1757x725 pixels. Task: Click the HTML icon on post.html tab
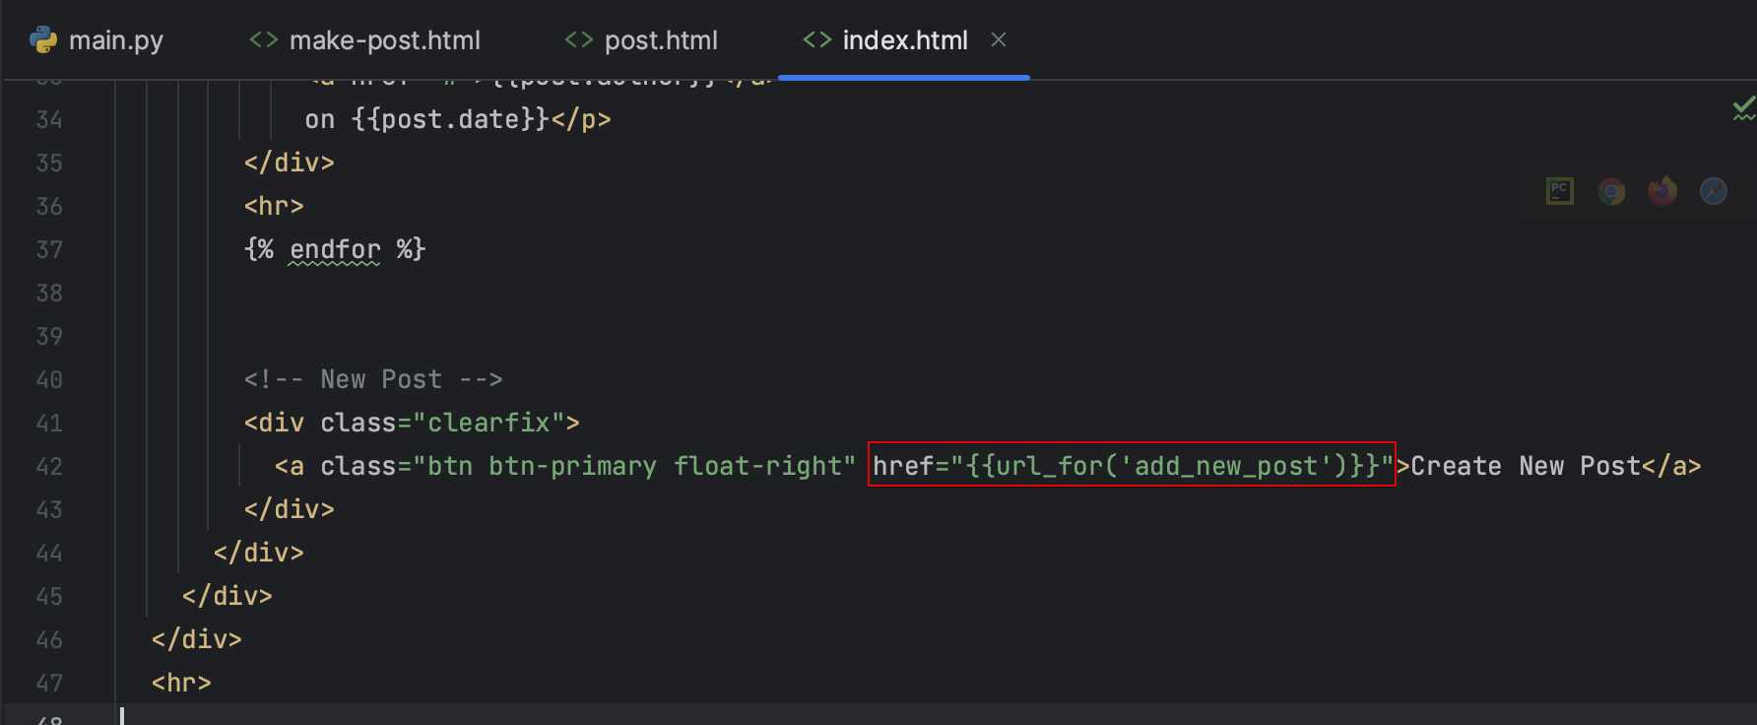pos(578,39)
